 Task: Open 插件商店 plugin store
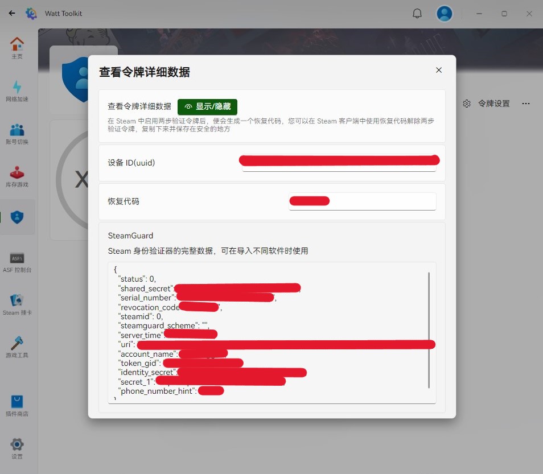coord(17,406)
